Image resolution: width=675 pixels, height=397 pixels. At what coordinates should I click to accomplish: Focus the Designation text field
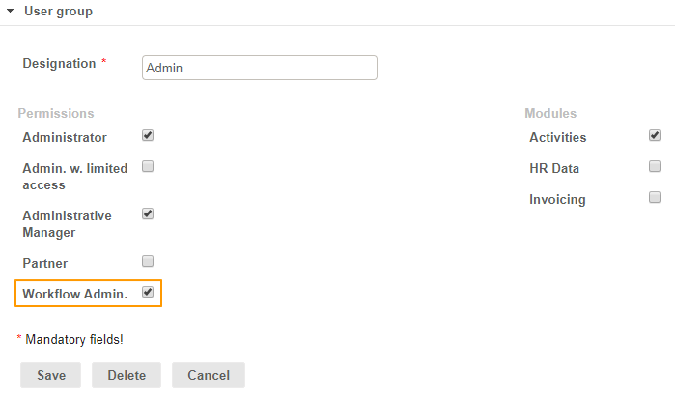pyautogui.click(x=259, y=68)
